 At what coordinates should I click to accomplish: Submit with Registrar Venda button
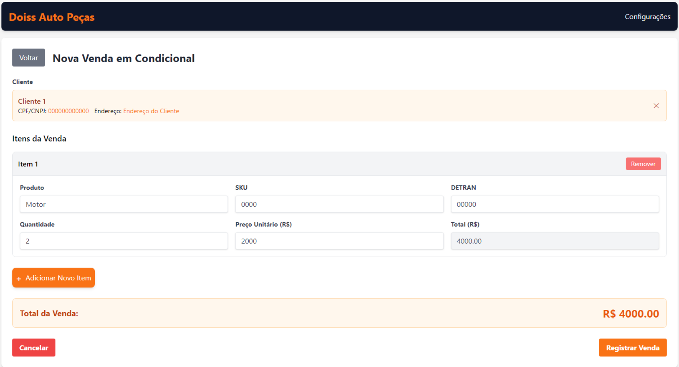click(x=632, y=348)
